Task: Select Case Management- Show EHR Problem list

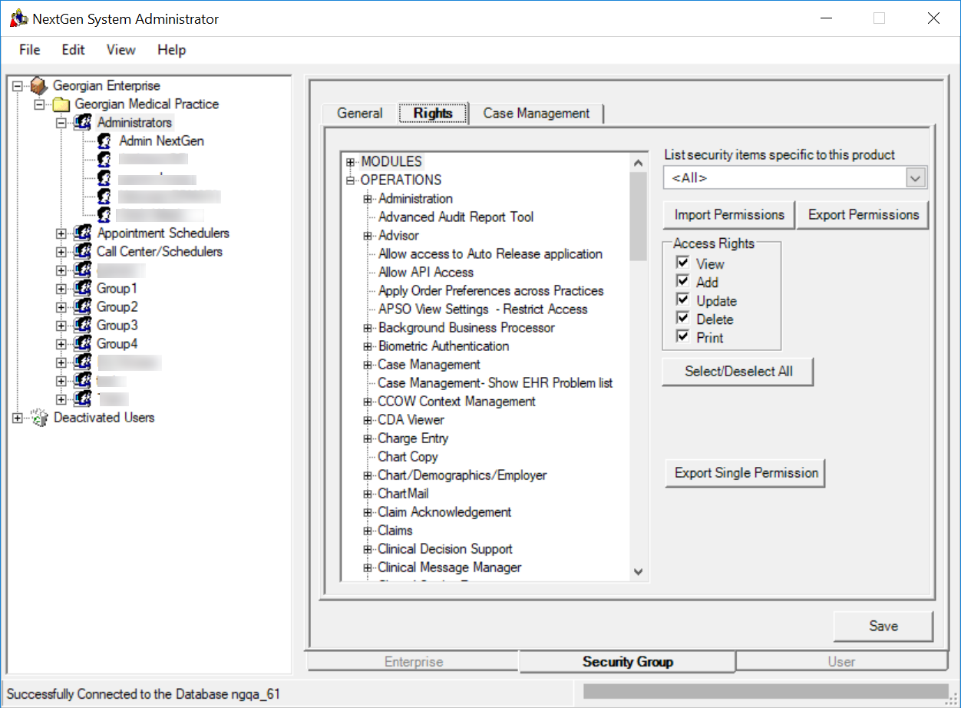Action: pos(495,383)
